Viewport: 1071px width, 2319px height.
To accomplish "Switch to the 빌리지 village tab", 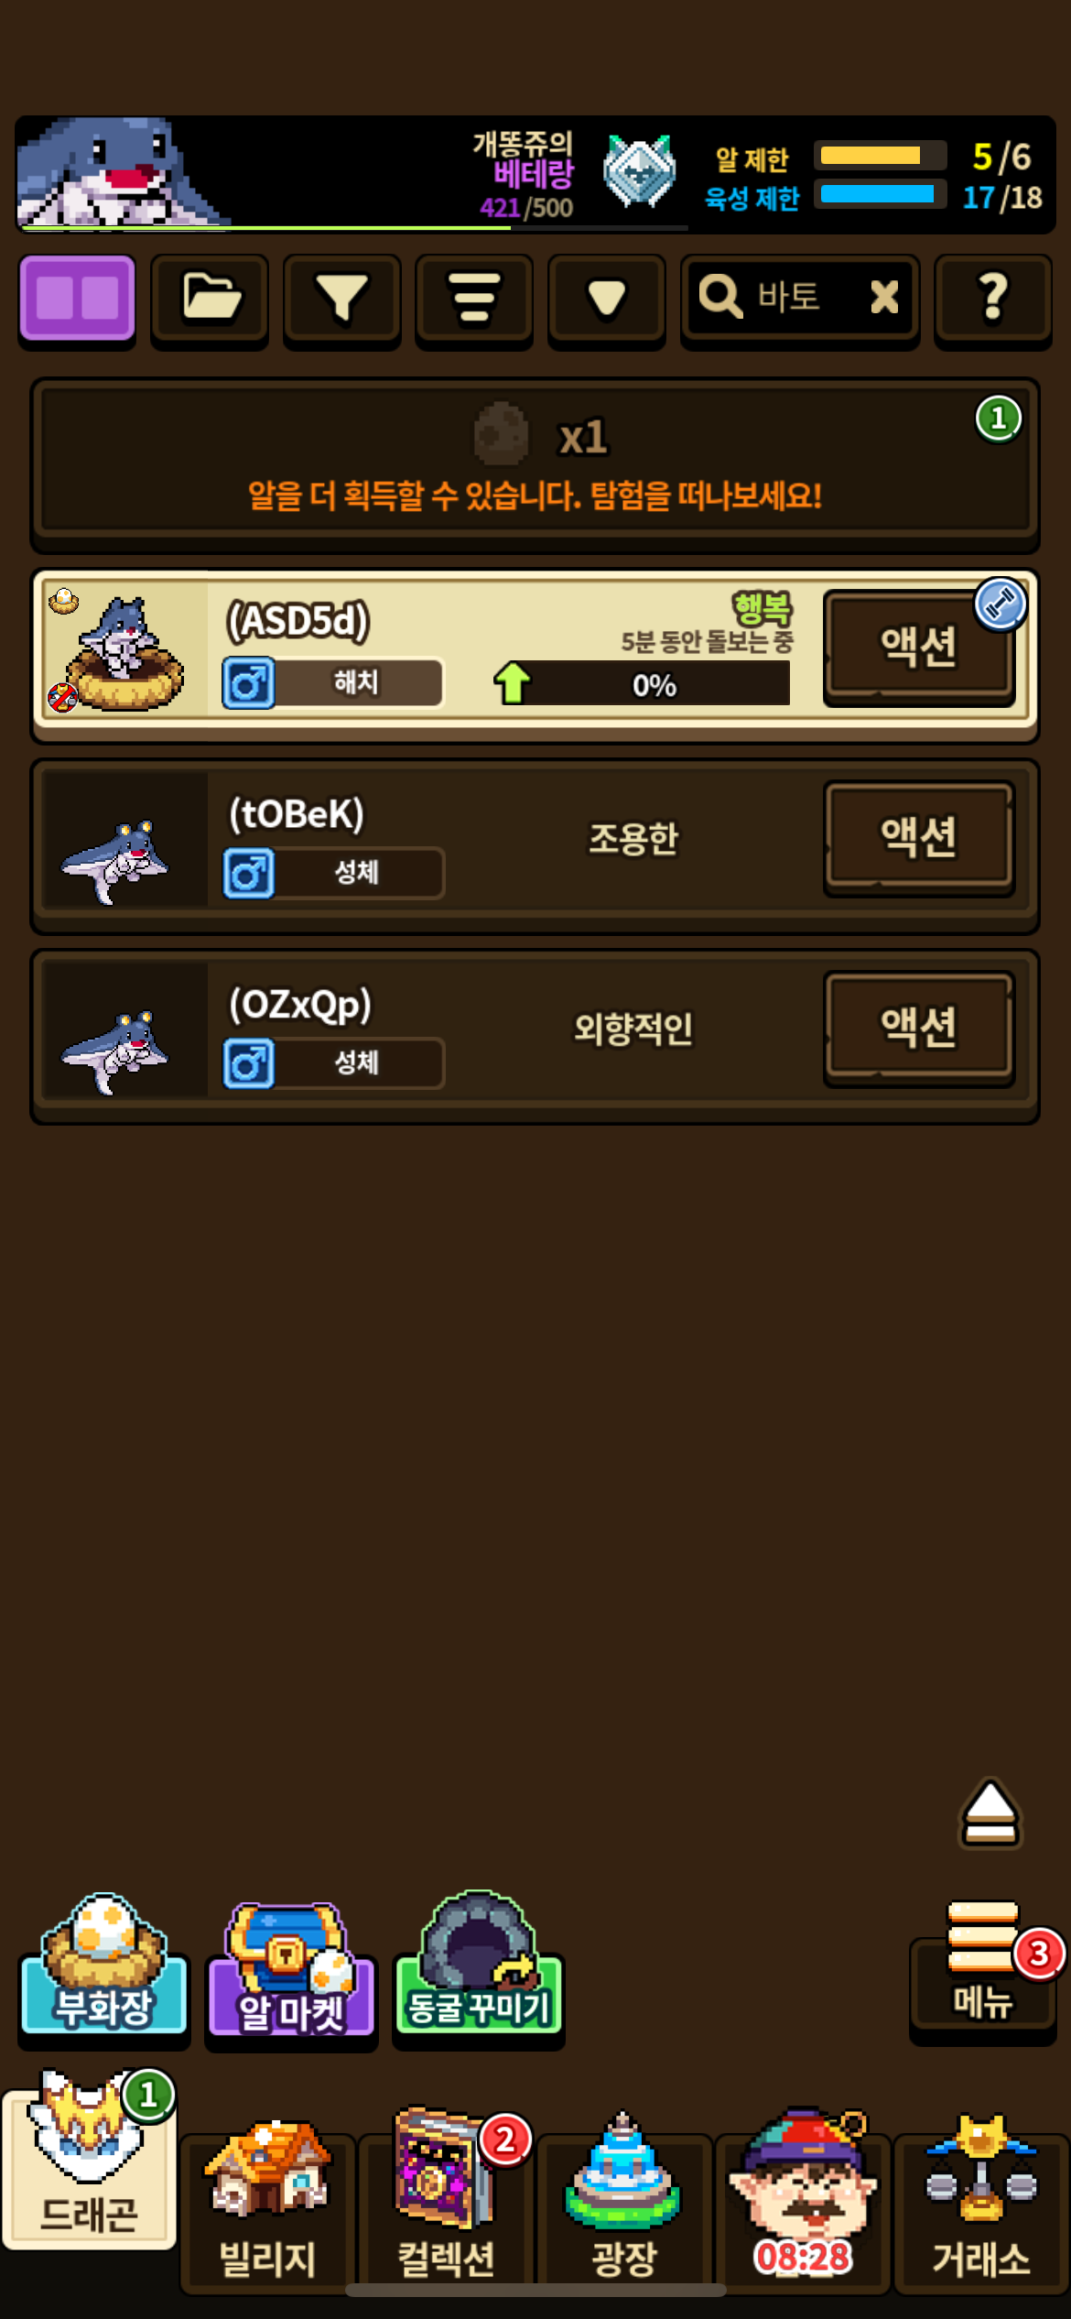I will coord(267,2205).
